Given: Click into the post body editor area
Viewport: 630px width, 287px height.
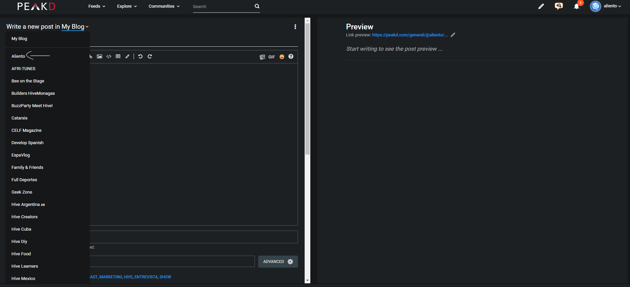Looking at the screenshot, I should pos(194,144).
